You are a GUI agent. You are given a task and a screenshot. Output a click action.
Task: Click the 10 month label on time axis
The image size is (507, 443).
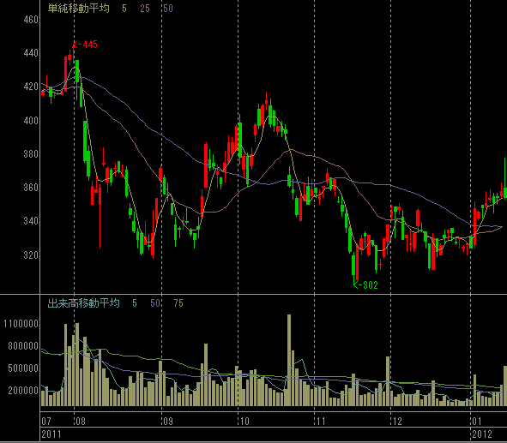coord(244,421)
